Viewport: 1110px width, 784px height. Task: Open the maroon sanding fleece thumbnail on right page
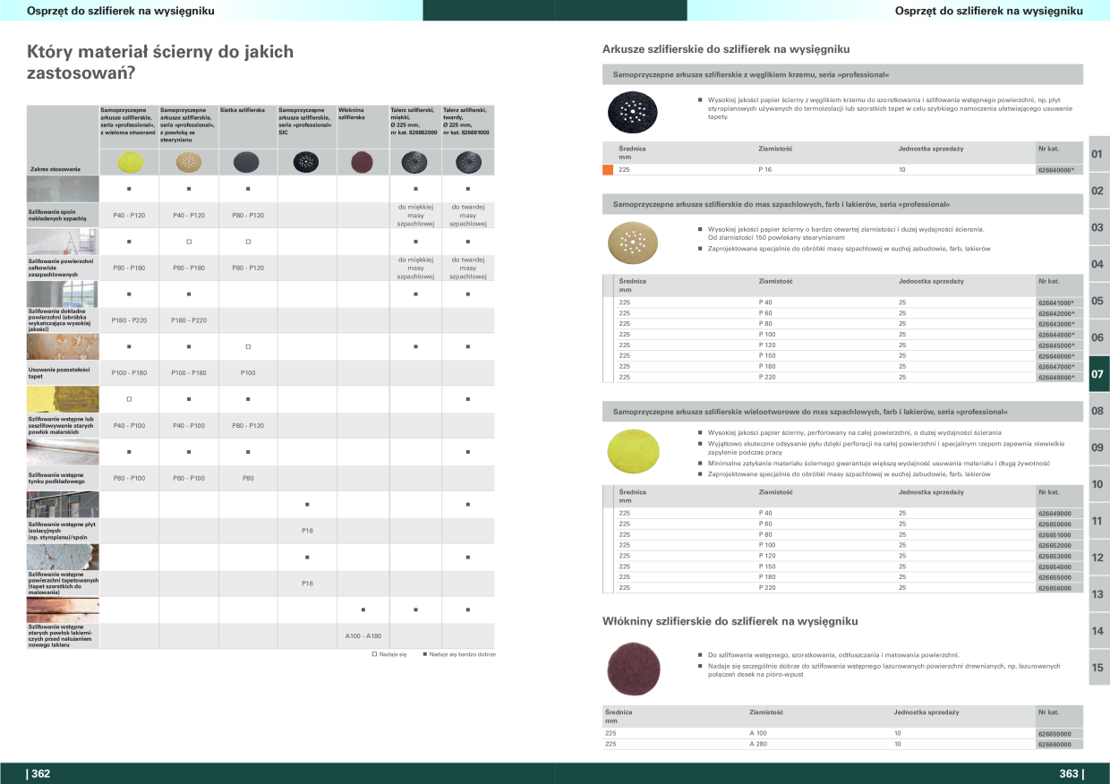point(632,669)
